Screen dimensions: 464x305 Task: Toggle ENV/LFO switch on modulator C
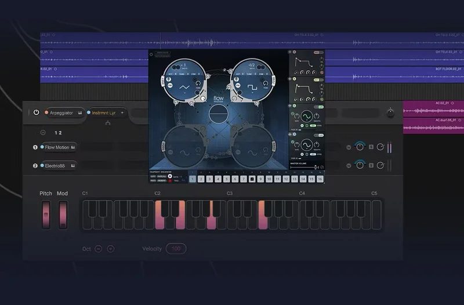click(318, 107)
